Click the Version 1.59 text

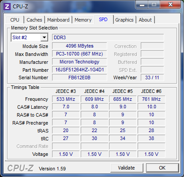(x=52, y=169)
